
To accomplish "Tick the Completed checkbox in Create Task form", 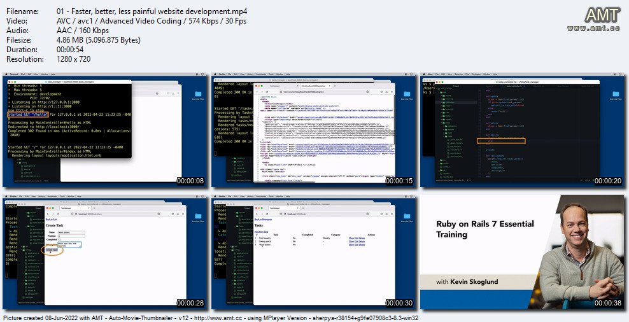I will [x=59, y=239].
